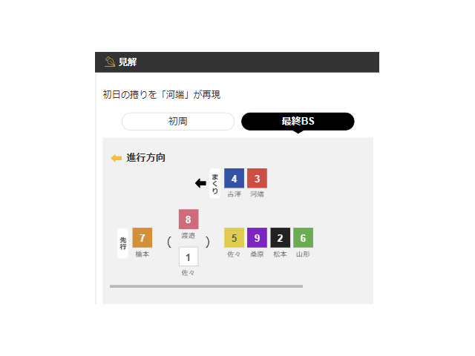
Task: Click the 河端 name under tile 3
Action: click(x=257, y=194)
